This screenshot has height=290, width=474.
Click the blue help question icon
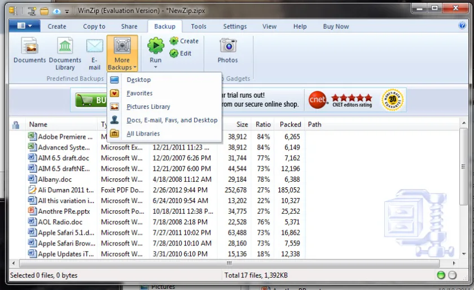coord(462,25)
